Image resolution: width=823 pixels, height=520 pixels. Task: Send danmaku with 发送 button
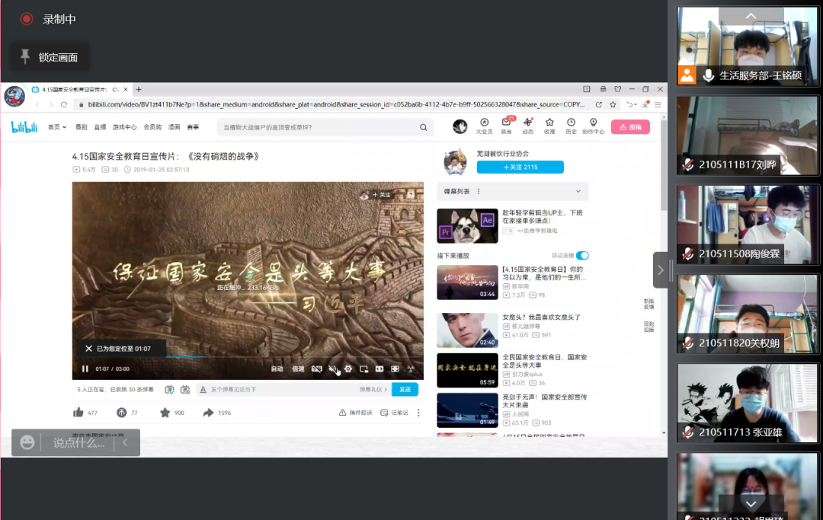click(x=405, y=390)
